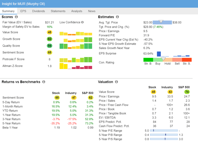Click the Margin of Safety 16% value
Image resolution: width=198 pixels, height=143 pixels.
click(49, 27)
